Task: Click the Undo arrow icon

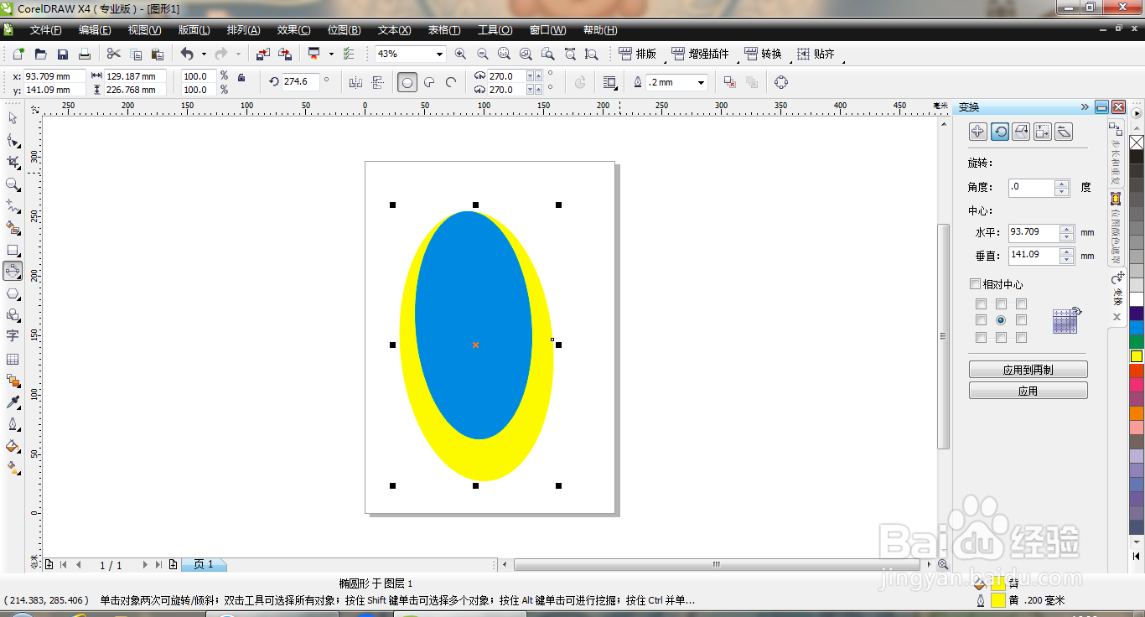Action: [187, 54]
